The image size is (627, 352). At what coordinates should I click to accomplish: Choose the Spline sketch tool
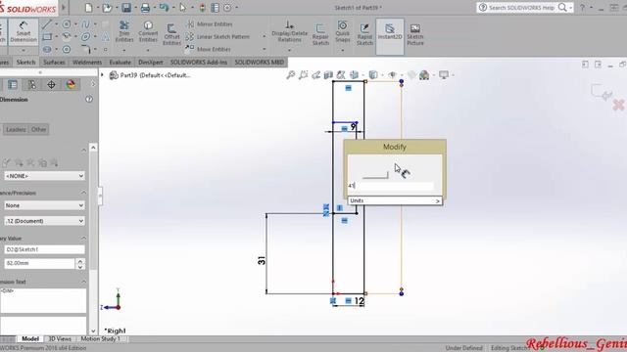tap(85, 24)
